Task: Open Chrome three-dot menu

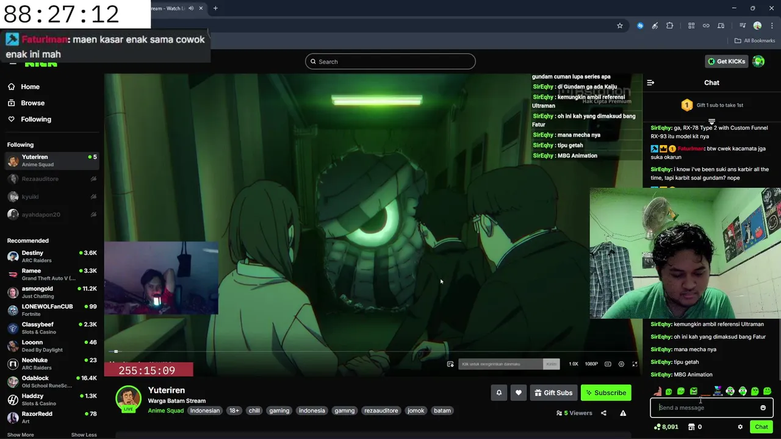Action: click(x=771, y=26)
